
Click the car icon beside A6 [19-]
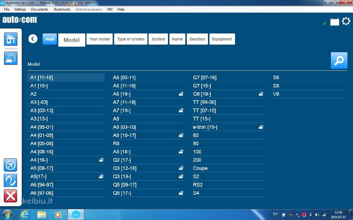click(x=181, y=94)
